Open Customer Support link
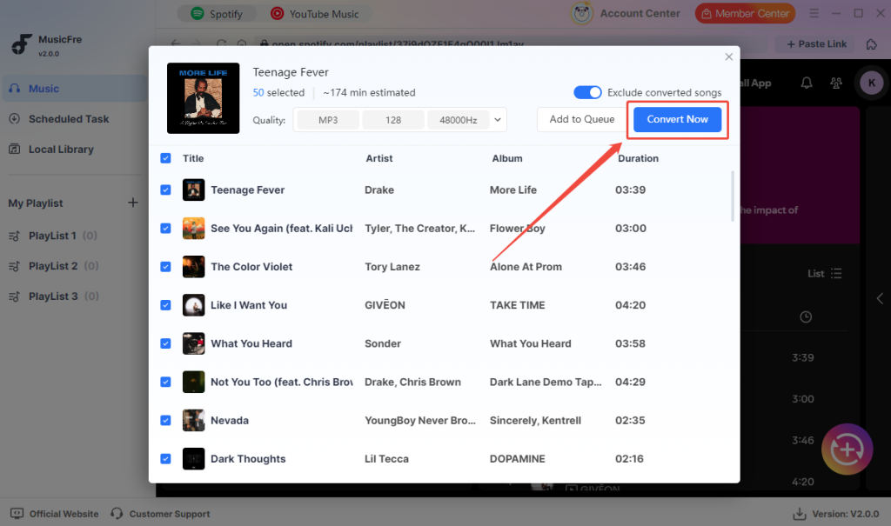 160,514
